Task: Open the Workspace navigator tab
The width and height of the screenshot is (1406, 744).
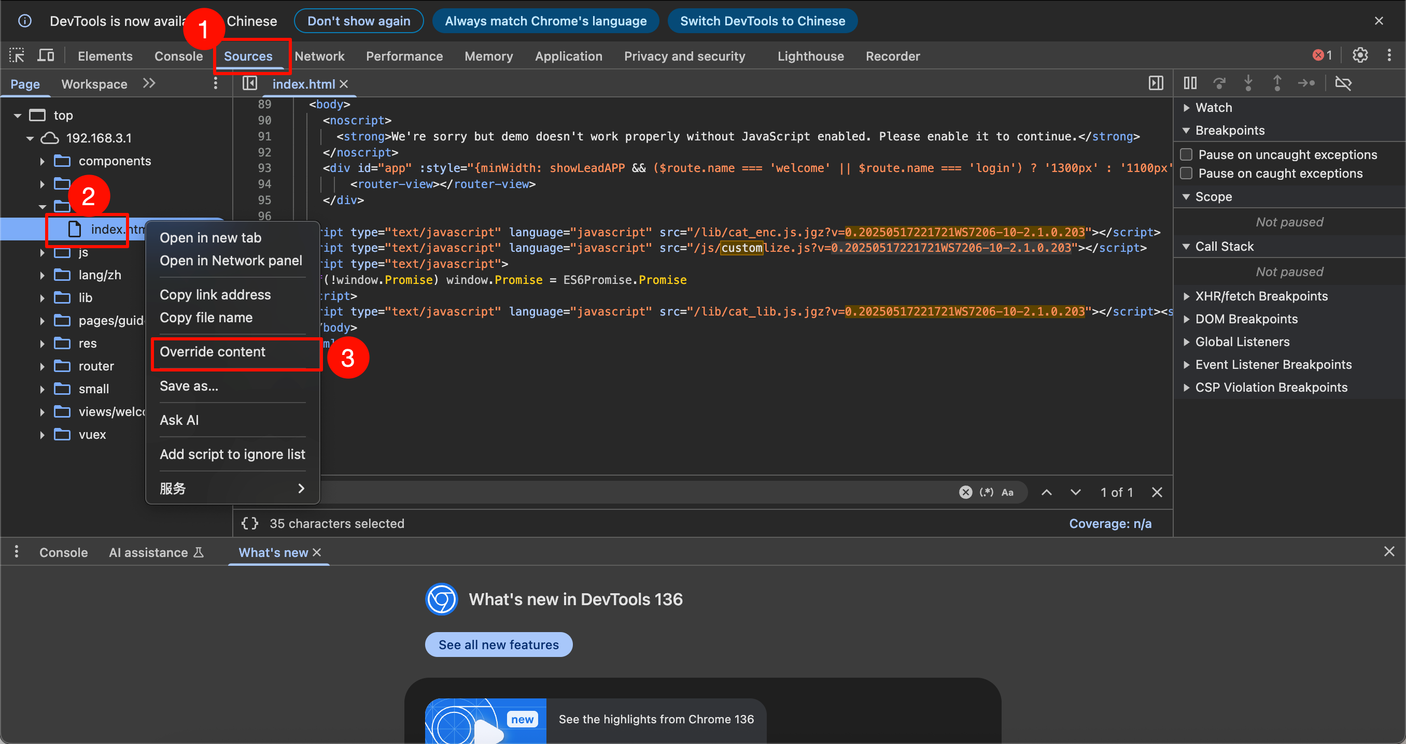Action: point(94,84)
